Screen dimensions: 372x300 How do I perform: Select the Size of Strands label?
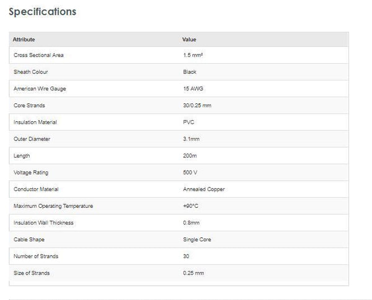[32, 273]
